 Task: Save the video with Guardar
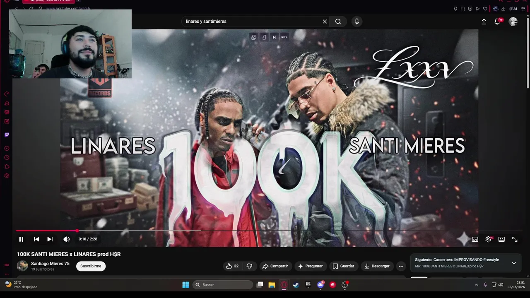click(343, 266)
